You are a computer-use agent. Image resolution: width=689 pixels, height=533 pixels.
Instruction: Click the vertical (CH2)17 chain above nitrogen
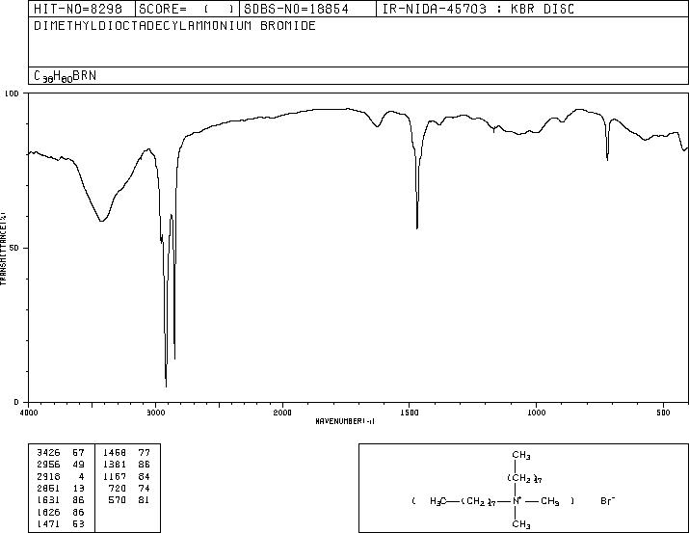pos(524,478)
